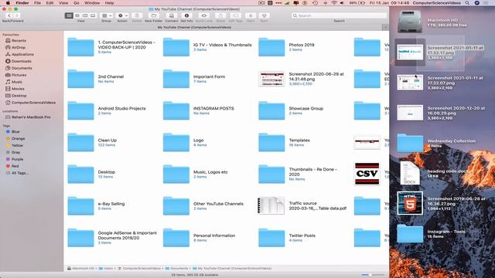
Task: Open the View menu
Action: (63, 3)
